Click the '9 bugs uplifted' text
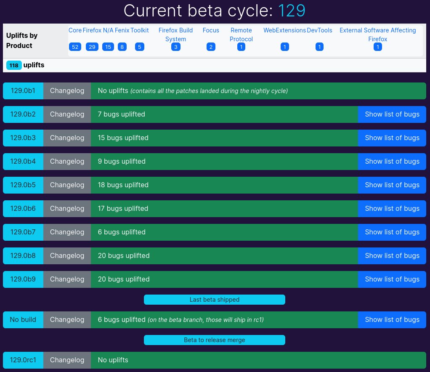The height and width of the screenshot is (372, 430). tap(122, 162)
